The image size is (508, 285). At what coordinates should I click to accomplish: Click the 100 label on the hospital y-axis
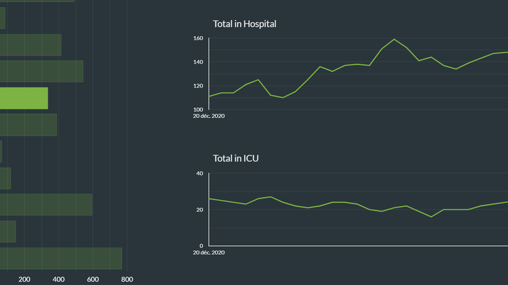[x=198, y=109]
